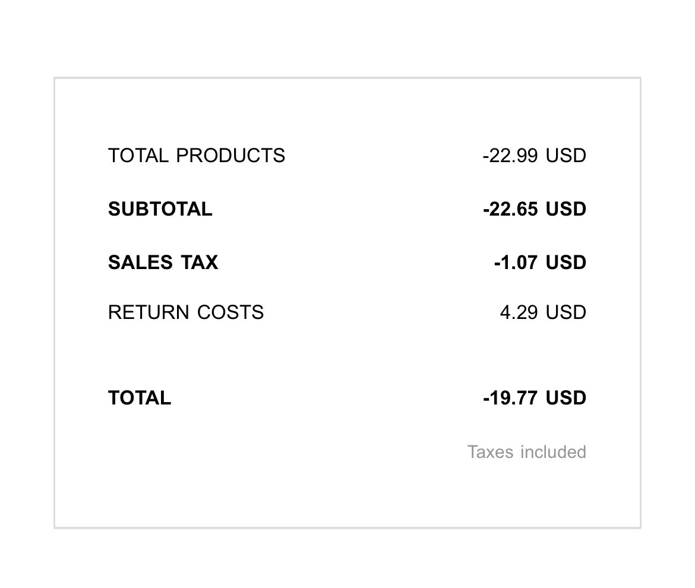Click the grey word "Taxes" below the total

click(x=490, y=452)
